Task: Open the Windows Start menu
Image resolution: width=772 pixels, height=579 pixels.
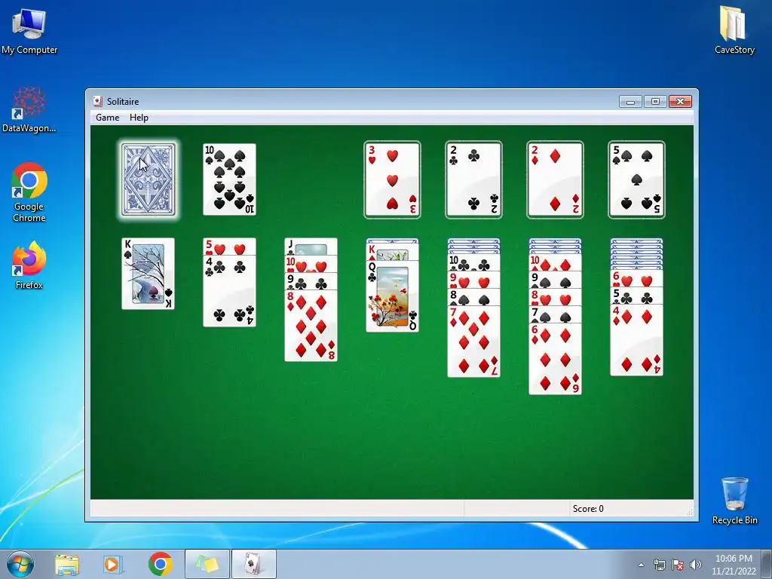Action: tap(20, 564)
